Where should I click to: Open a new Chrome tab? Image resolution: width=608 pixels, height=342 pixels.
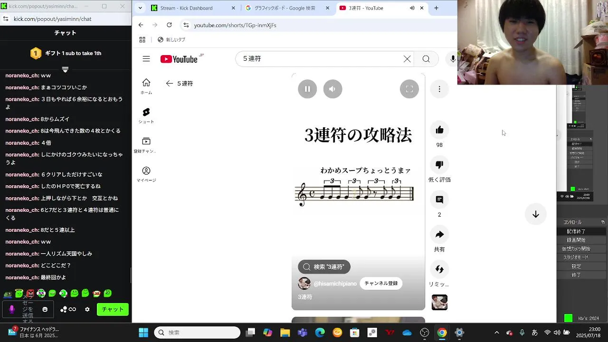coord(436,8)
